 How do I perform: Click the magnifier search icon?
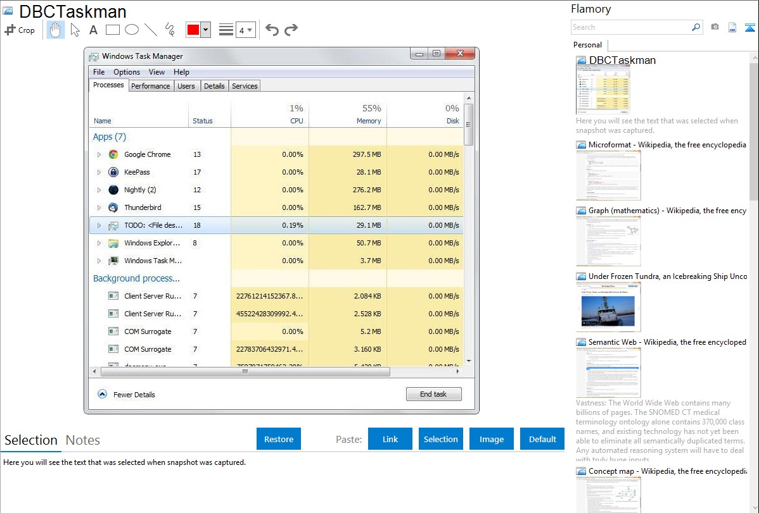point(696,27)
